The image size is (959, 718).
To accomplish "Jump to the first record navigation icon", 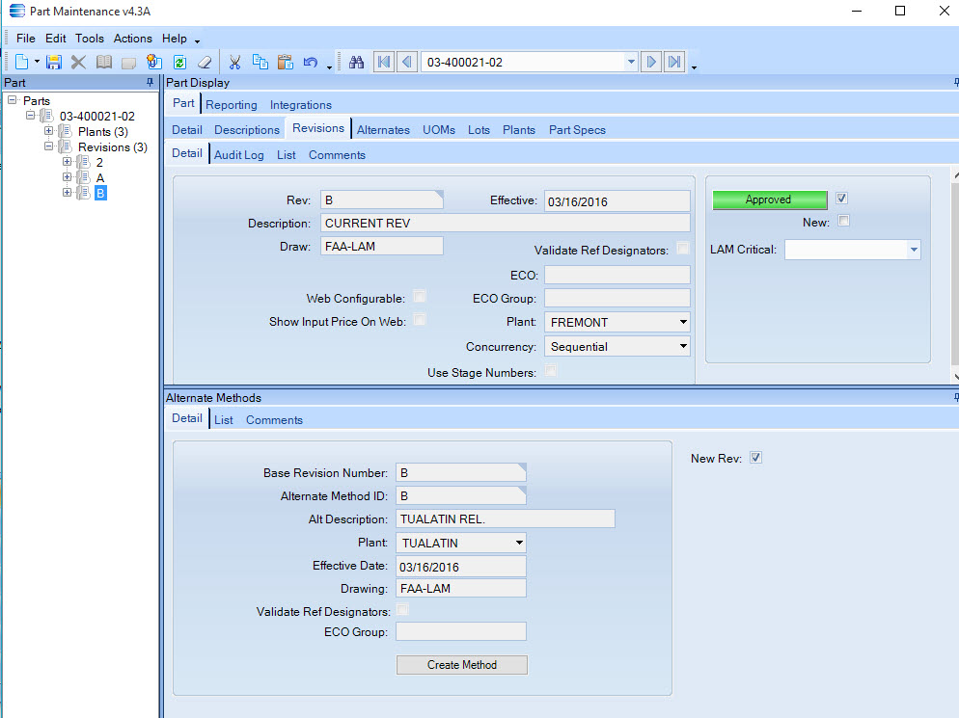I will click(x=383, y=61).
